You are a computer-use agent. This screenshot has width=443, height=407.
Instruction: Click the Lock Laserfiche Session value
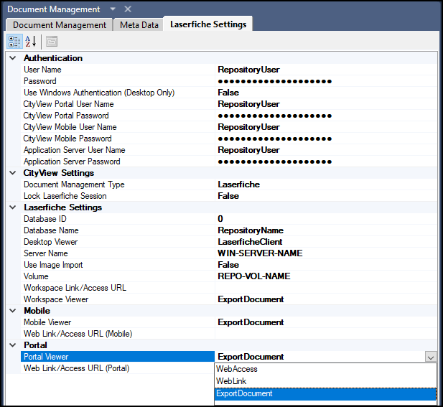point(228,196)
